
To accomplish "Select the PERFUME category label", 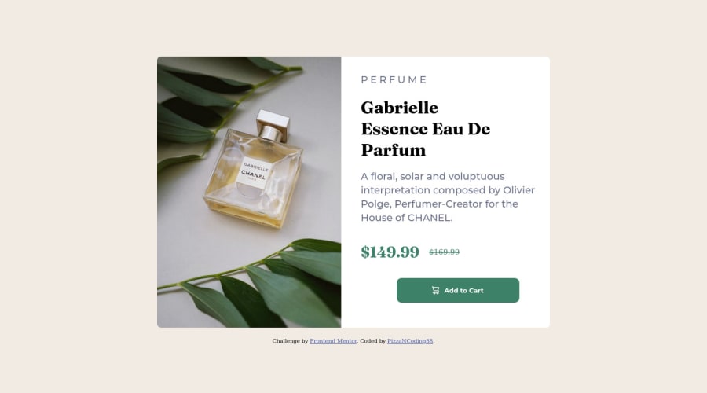I will coord(394,80).
